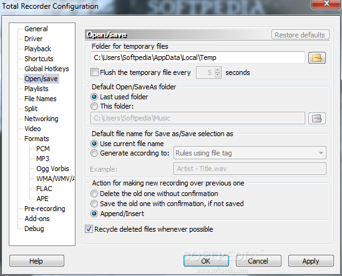The width and height of the screenshot is (342, 276).
Task: Choose Generate according to radio option
Action: click(x=94, y=153)
